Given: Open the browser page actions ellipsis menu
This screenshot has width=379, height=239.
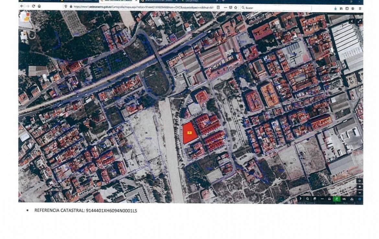Looking at the screenshot, I should tap(225, 7).
